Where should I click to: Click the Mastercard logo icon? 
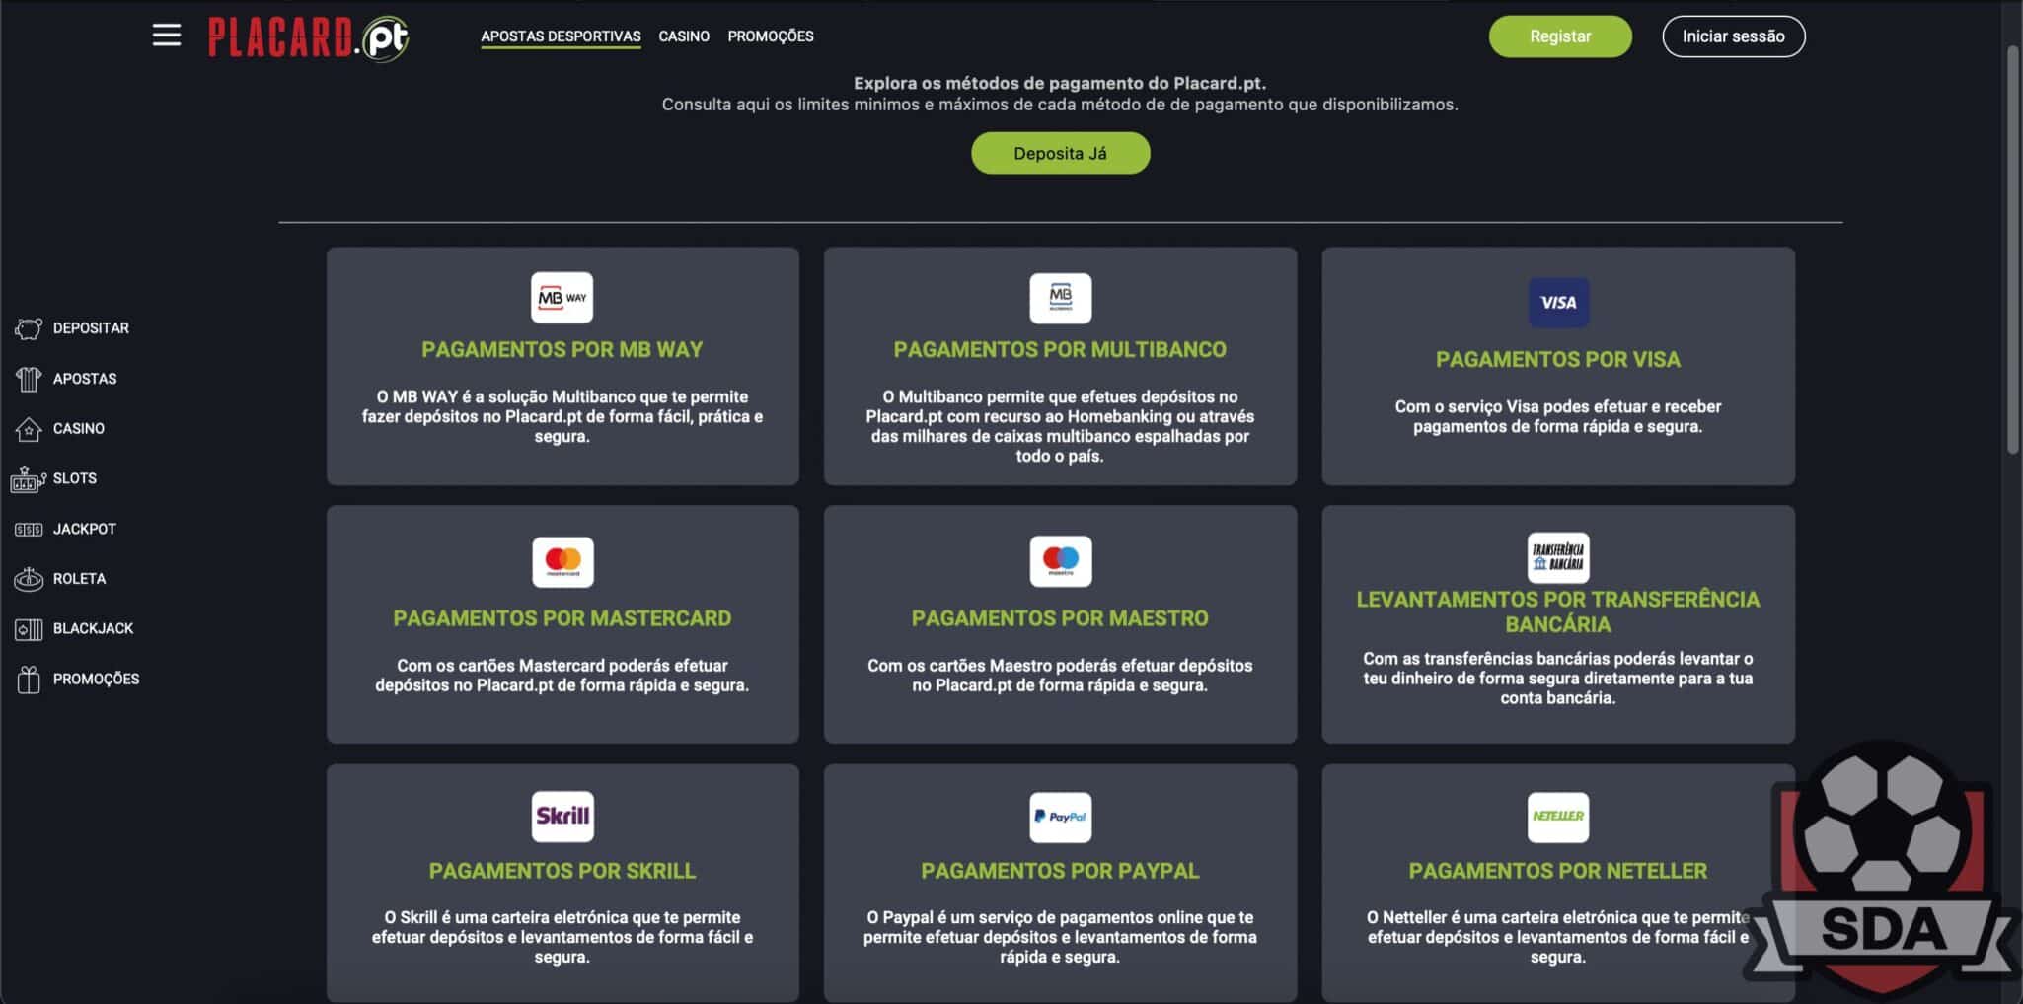point(562,562)
